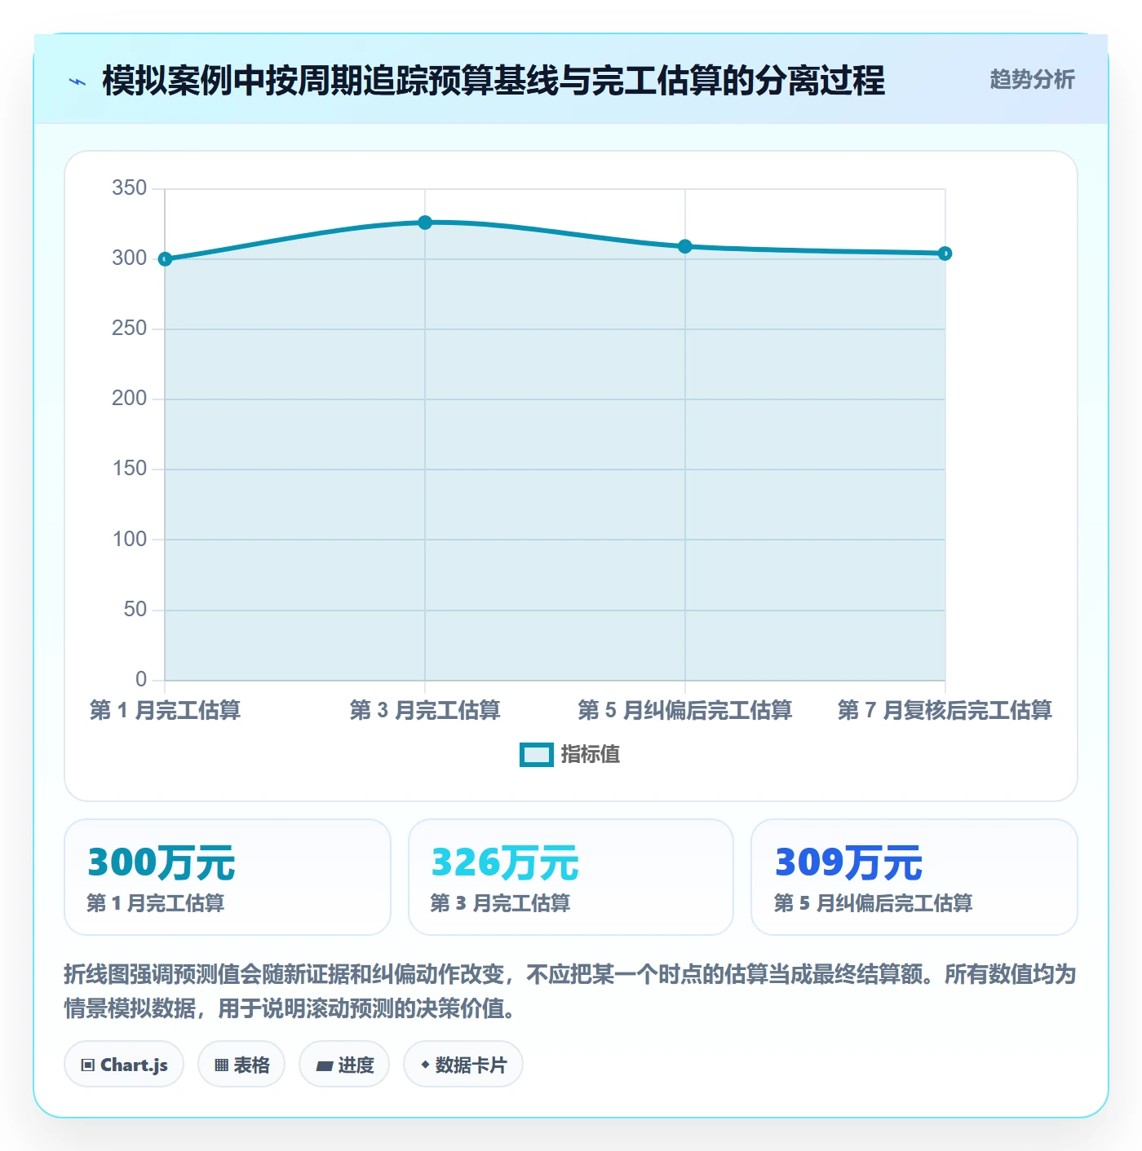
Task: Click the 第 3 月完工估算 card caption
Action: [x=500, y=903]
